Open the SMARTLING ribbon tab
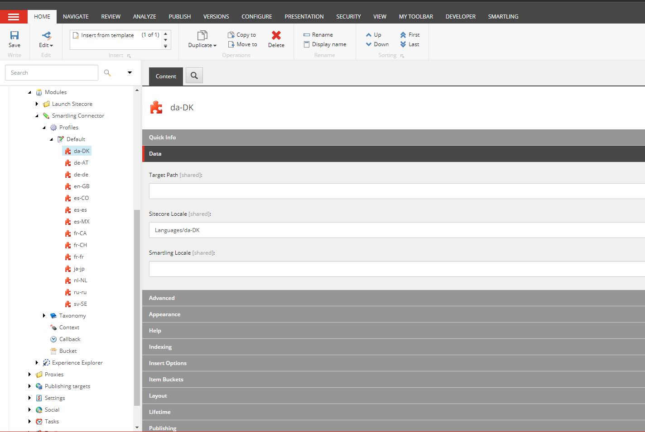 [503, 17]
